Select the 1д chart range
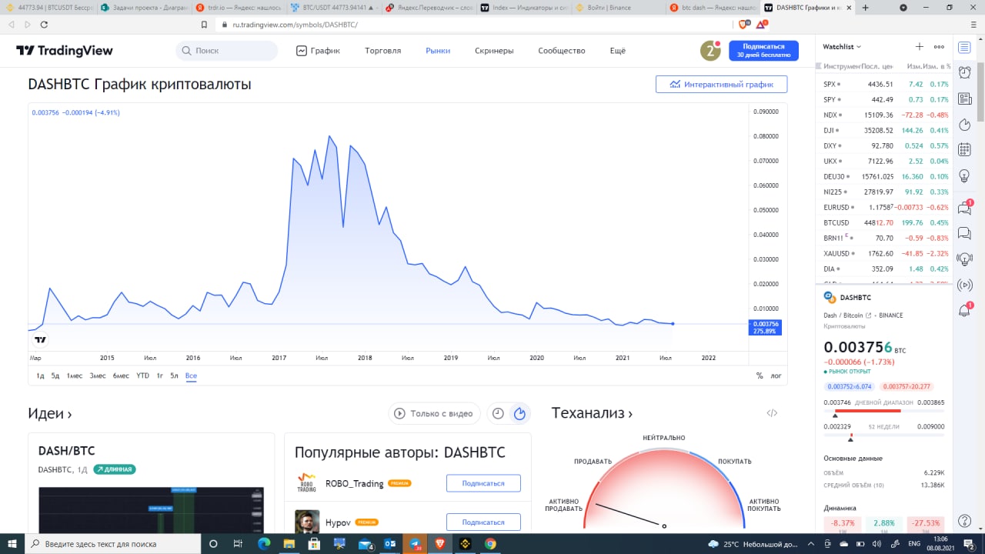Image resolution: width=985 pixels, height=554 pixels. pos(40,376)
